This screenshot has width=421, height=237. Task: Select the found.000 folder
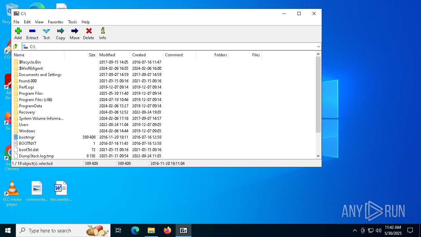pos(28,81)
